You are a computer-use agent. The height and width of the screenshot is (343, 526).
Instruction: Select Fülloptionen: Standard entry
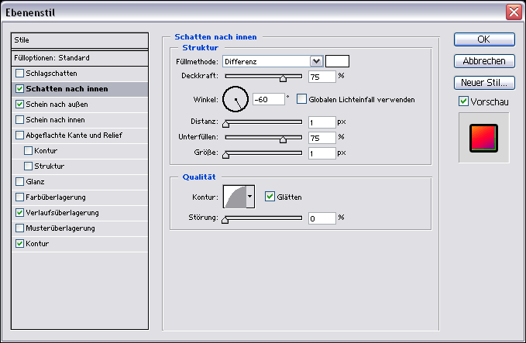pyautogui.click(x=80, y=58)
